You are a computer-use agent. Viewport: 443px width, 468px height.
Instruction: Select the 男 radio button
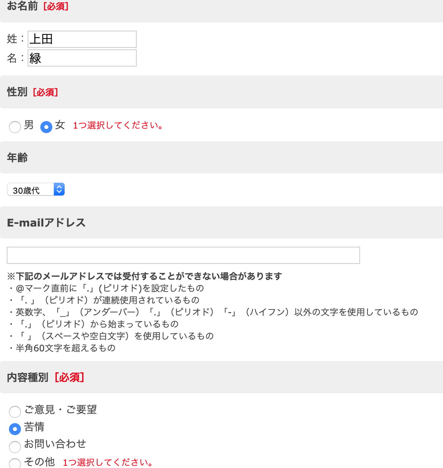tap(15, 127)
